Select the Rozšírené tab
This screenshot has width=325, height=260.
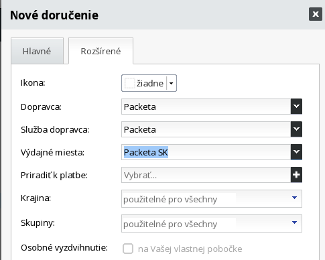coord(101,51)
